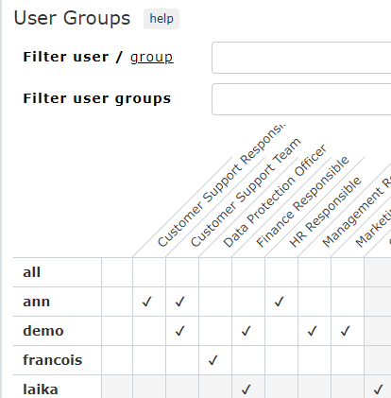Toggle ann's HR Responsible checkmark

coord(280,302)
